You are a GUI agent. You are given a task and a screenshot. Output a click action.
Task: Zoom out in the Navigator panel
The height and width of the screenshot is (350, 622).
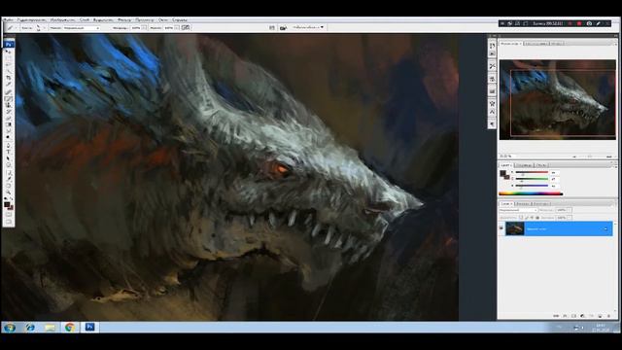click(574, 157)
